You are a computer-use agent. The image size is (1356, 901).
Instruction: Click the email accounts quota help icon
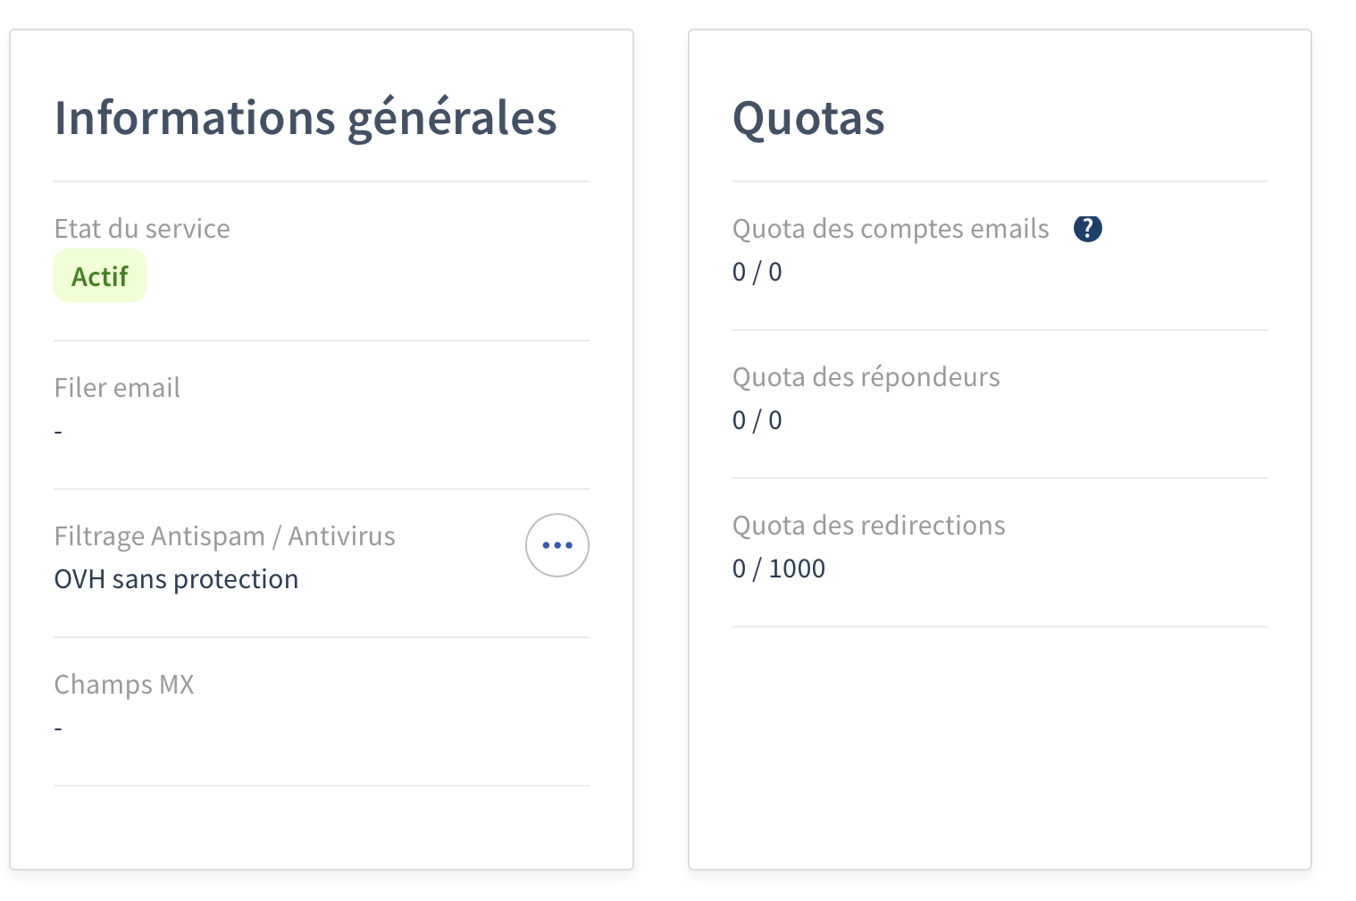coord(1087,229)
